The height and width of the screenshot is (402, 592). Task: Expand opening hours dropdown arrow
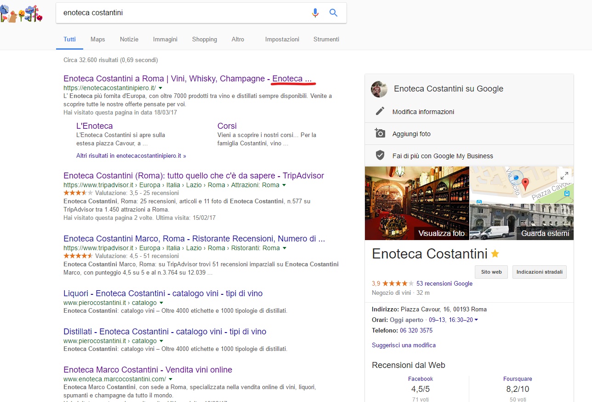(x=476, y=320)
